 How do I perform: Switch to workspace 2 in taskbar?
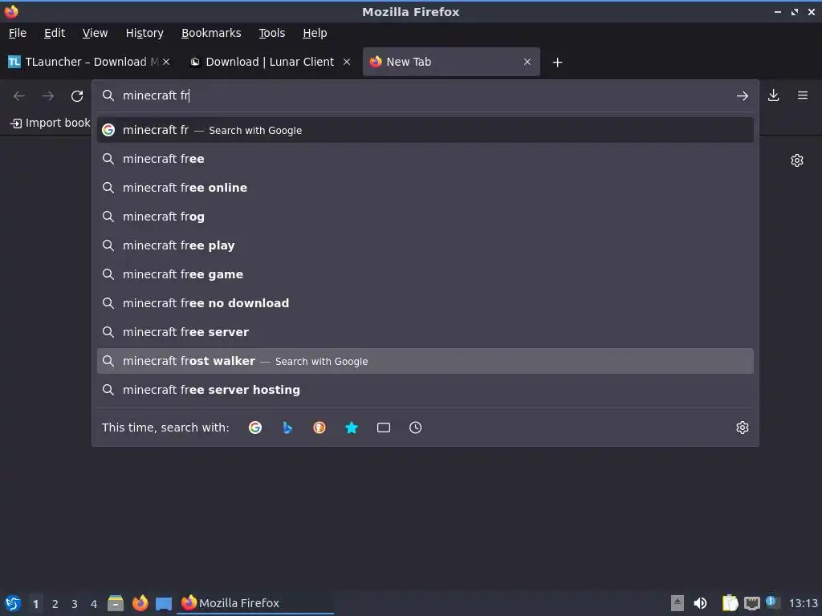click(x=55, y=604)
